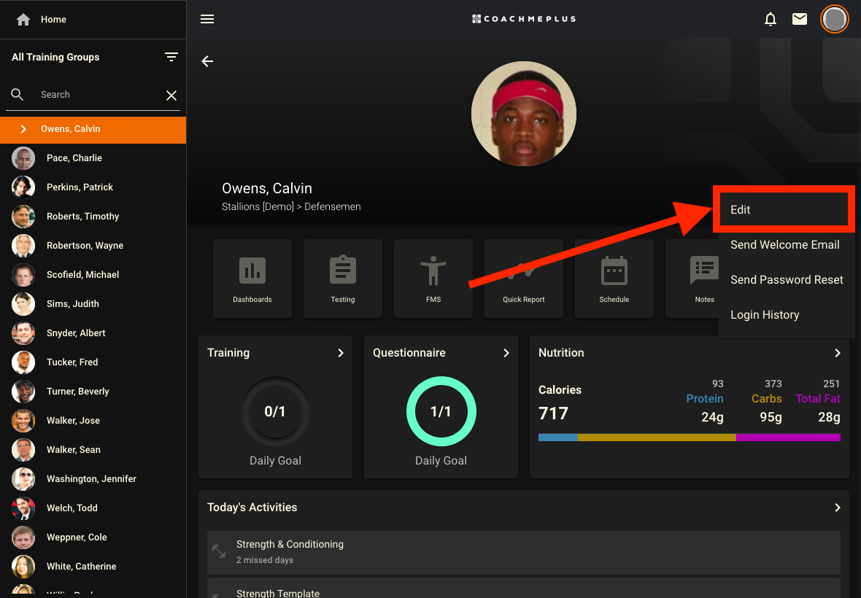Open the mail envelope icon
This screenshot has height=598, width=861.
click(800, 19)
